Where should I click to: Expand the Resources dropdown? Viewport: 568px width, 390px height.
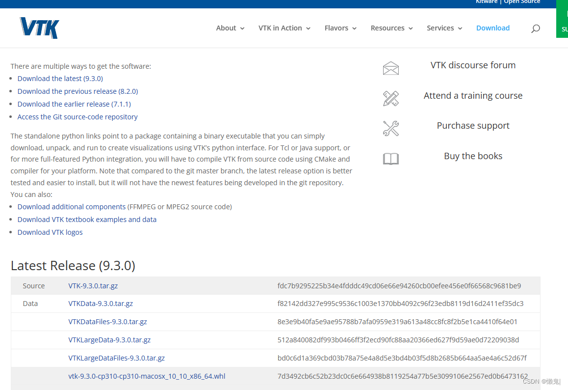click(387, 28)
